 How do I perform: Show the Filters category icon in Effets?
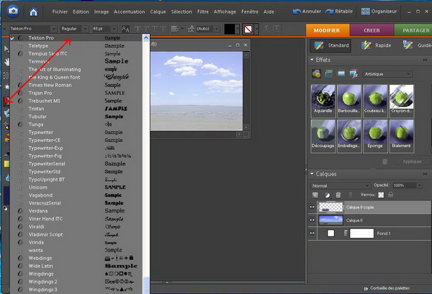pos(316,74)
